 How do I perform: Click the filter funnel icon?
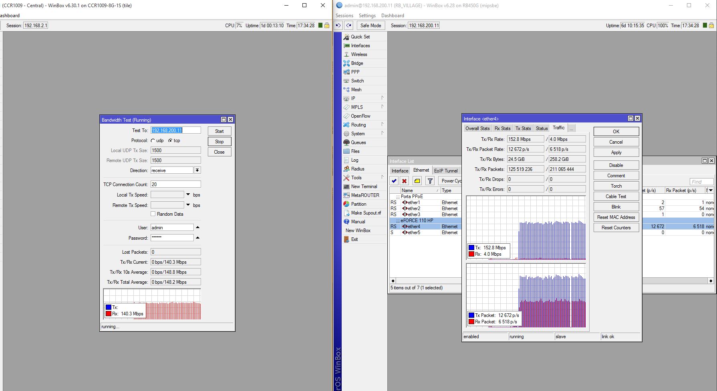[x=430, y=181]
